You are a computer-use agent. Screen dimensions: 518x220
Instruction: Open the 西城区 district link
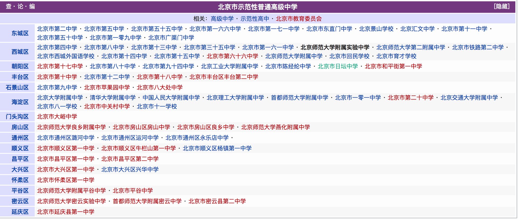20,52
